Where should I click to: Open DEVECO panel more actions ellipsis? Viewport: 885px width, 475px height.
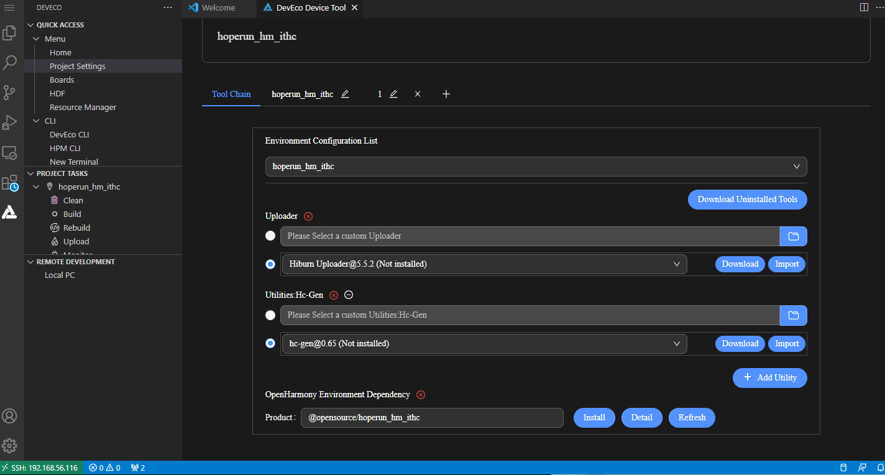(x=168, y=7)
